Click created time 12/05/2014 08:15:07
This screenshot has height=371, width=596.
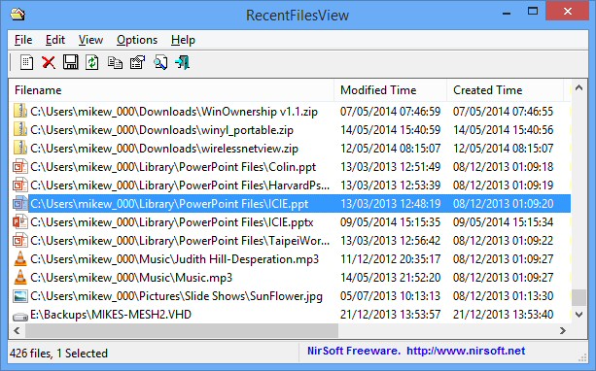(x=504, y=148)
